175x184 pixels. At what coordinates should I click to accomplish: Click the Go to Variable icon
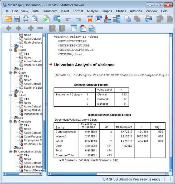[108, 19]
